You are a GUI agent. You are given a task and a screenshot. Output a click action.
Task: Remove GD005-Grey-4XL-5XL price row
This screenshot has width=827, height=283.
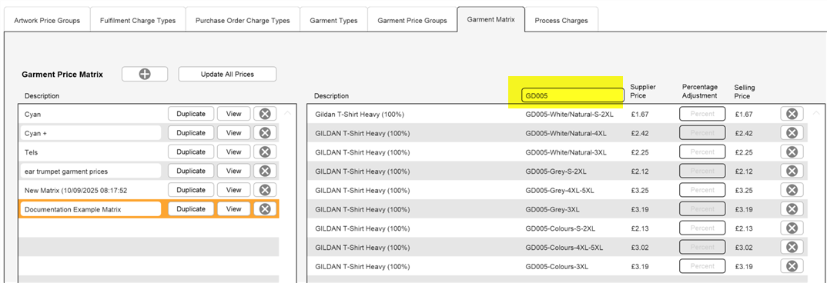(x=792, y=190)
